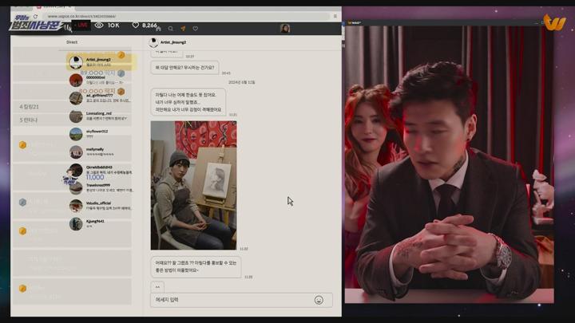The height and width of the screenshot is (323, 575).
Task: Open the profile avatar in the header
Action: tap(285, 28)
